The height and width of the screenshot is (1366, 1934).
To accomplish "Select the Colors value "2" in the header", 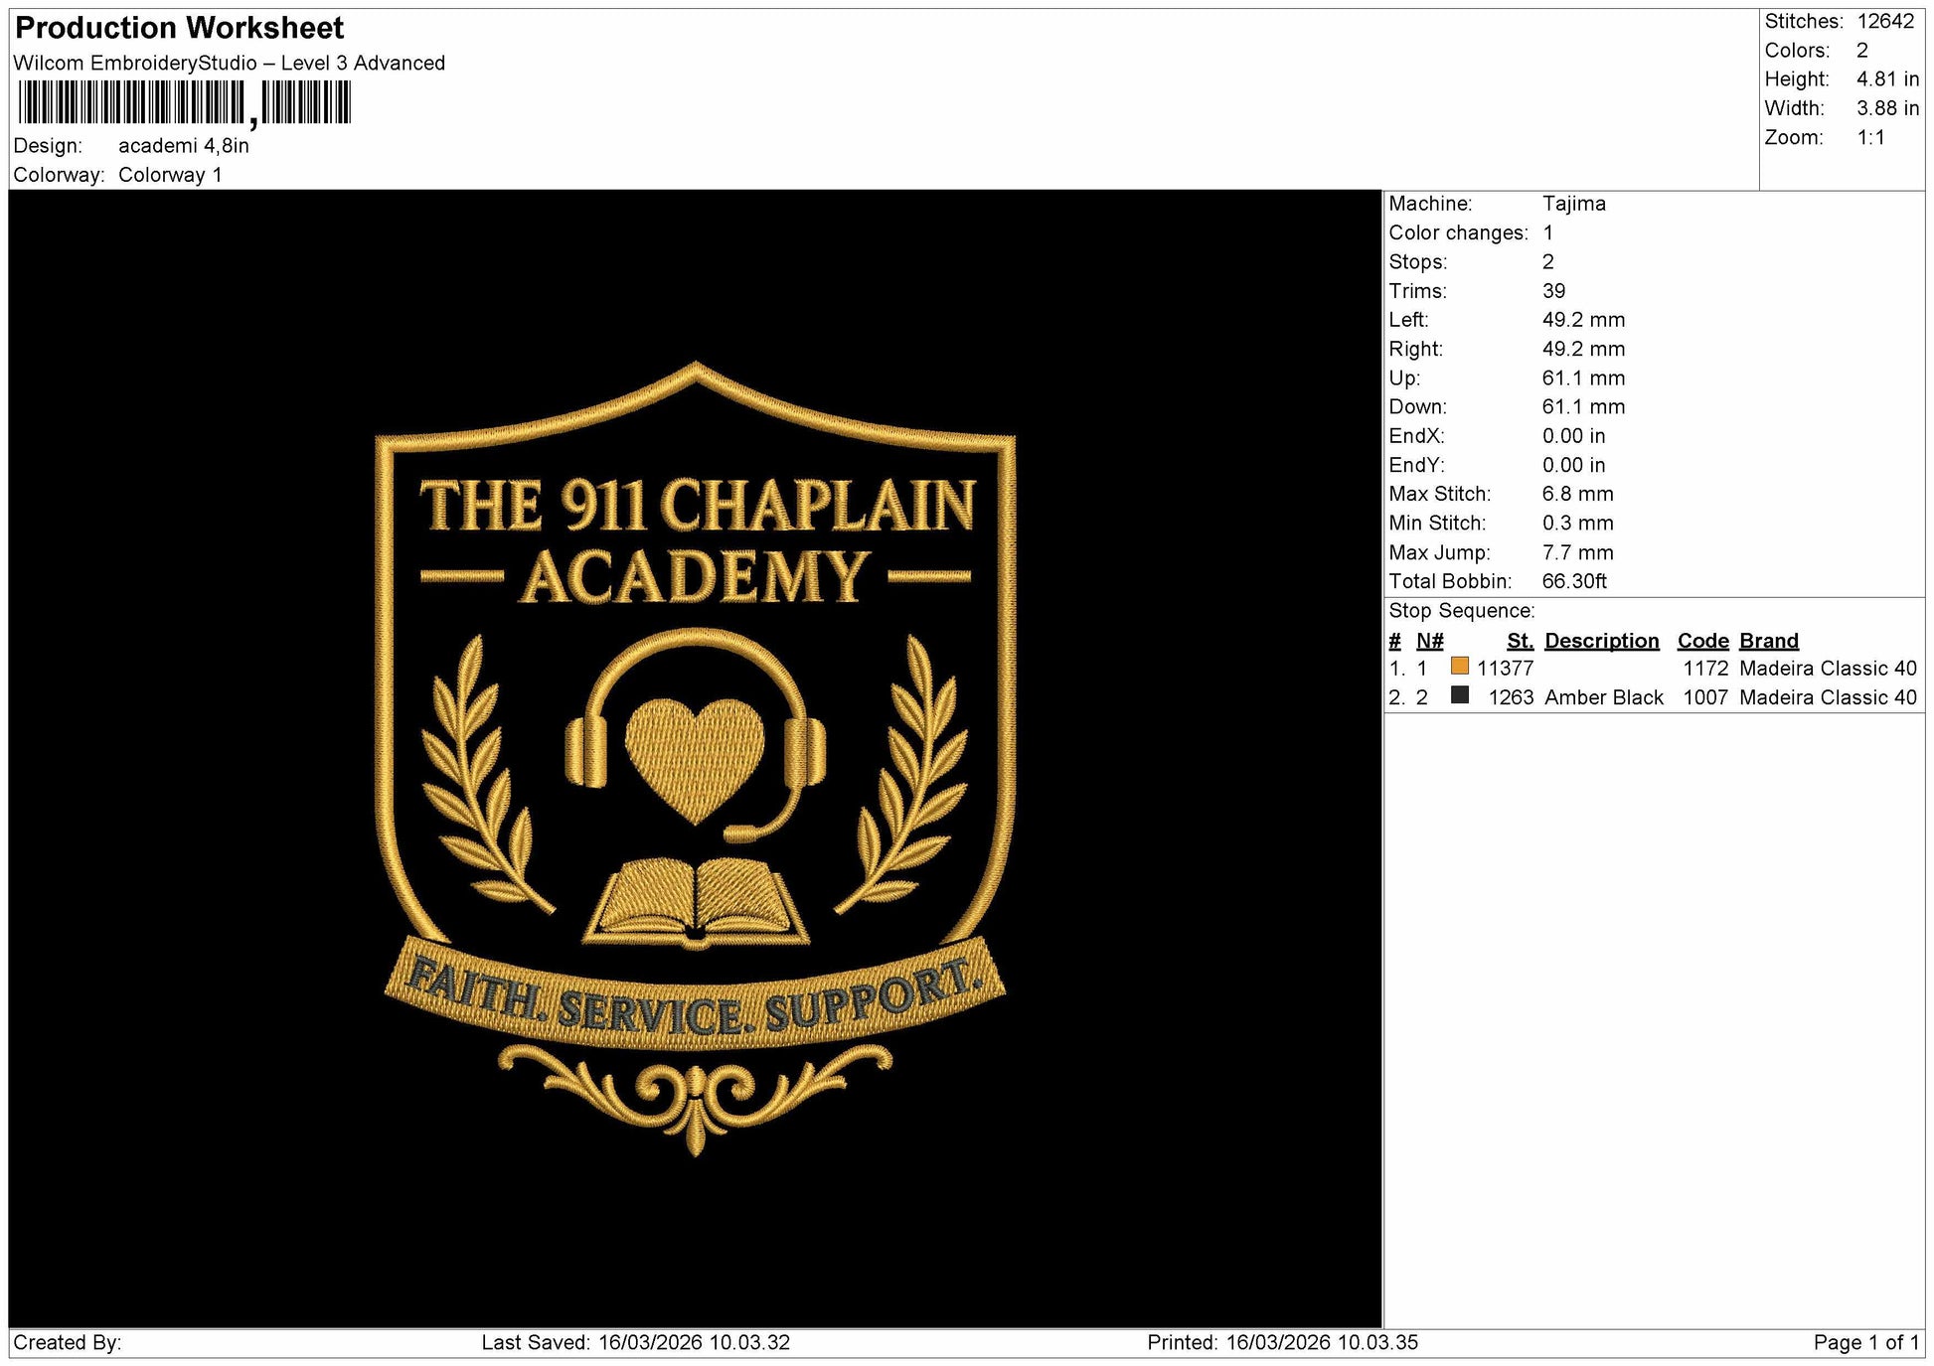I will click(1862, 50).
